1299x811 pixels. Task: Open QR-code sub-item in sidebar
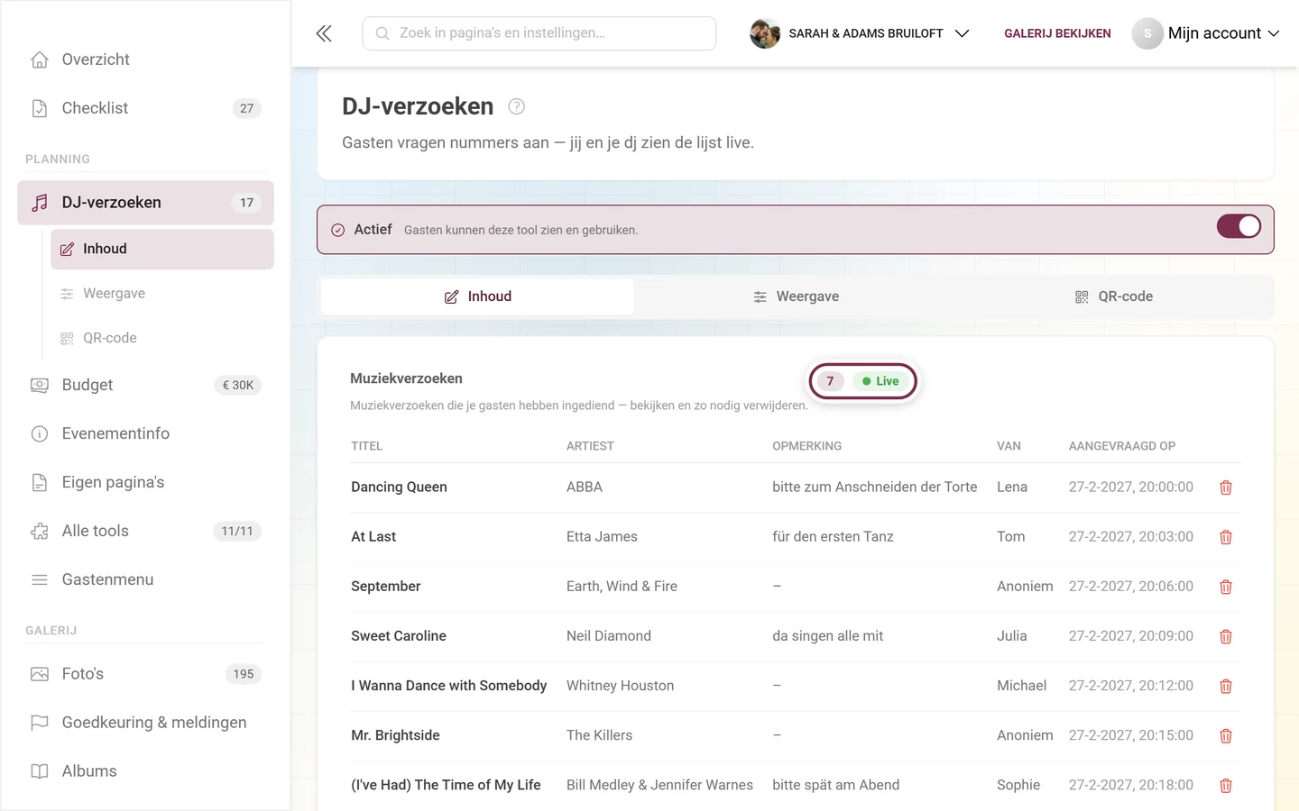click(162, 338)
